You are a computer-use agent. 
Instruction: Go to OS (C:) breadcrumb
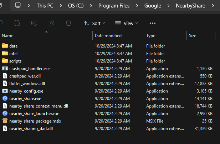coord(76,6)
